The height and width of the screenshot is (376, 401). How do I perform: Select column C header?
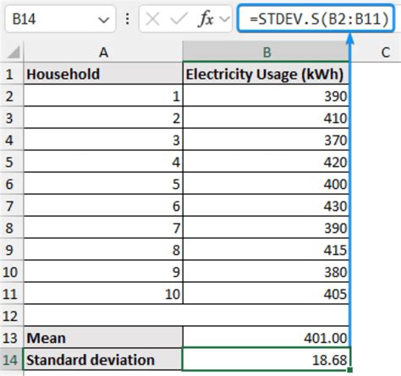386,52
